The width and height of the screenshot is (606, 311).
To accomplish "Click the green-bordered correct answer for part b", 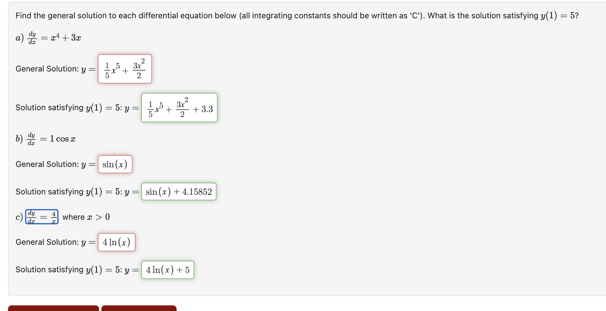I will pos(179,192).
